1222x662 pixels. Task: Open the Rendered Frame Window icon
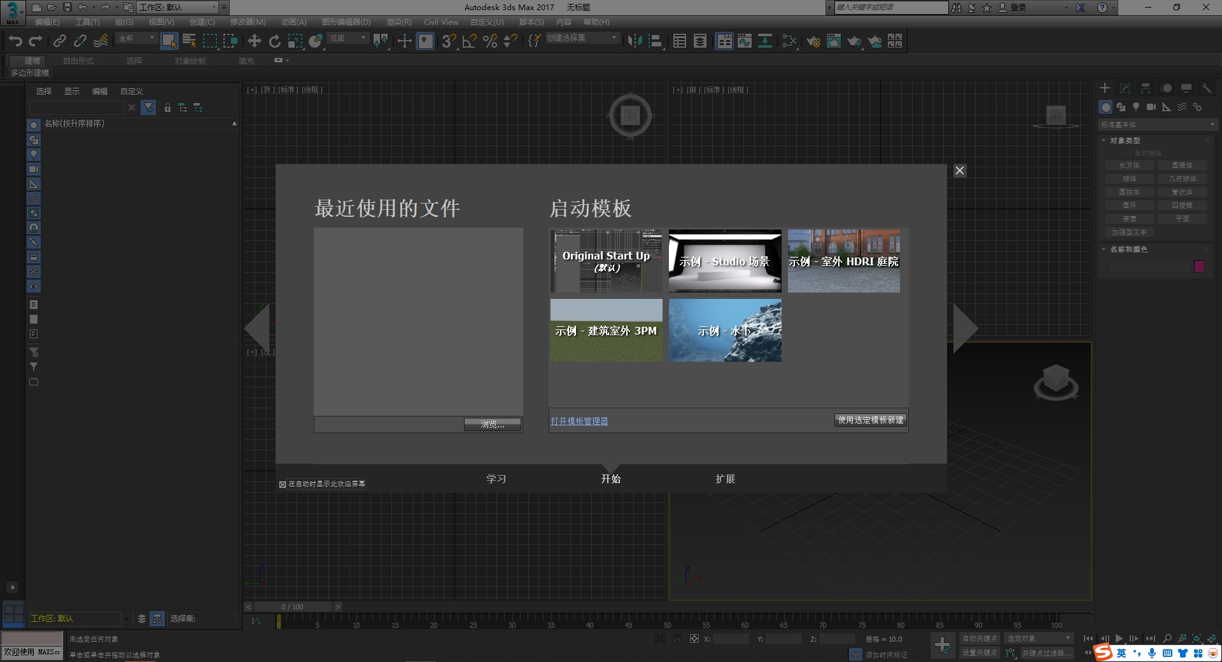coord(833,41)
